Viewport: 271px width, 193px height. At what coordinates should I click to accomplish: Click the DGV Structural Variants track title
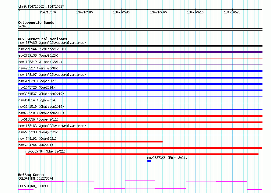pyautogui.click(x=43, y=39)
